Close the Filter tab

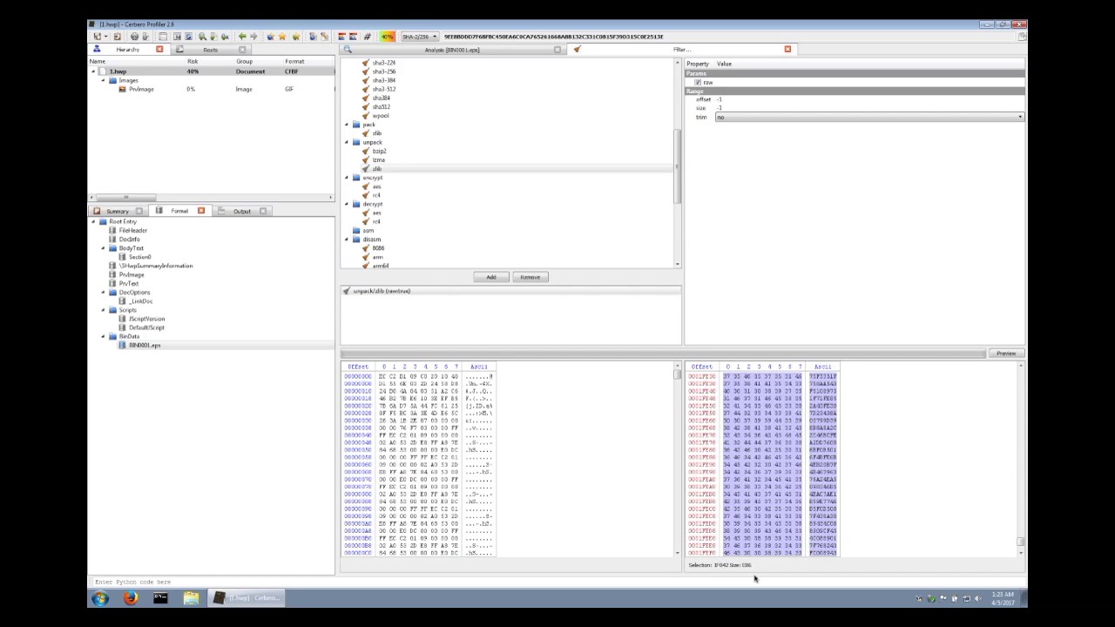(787, 50)
